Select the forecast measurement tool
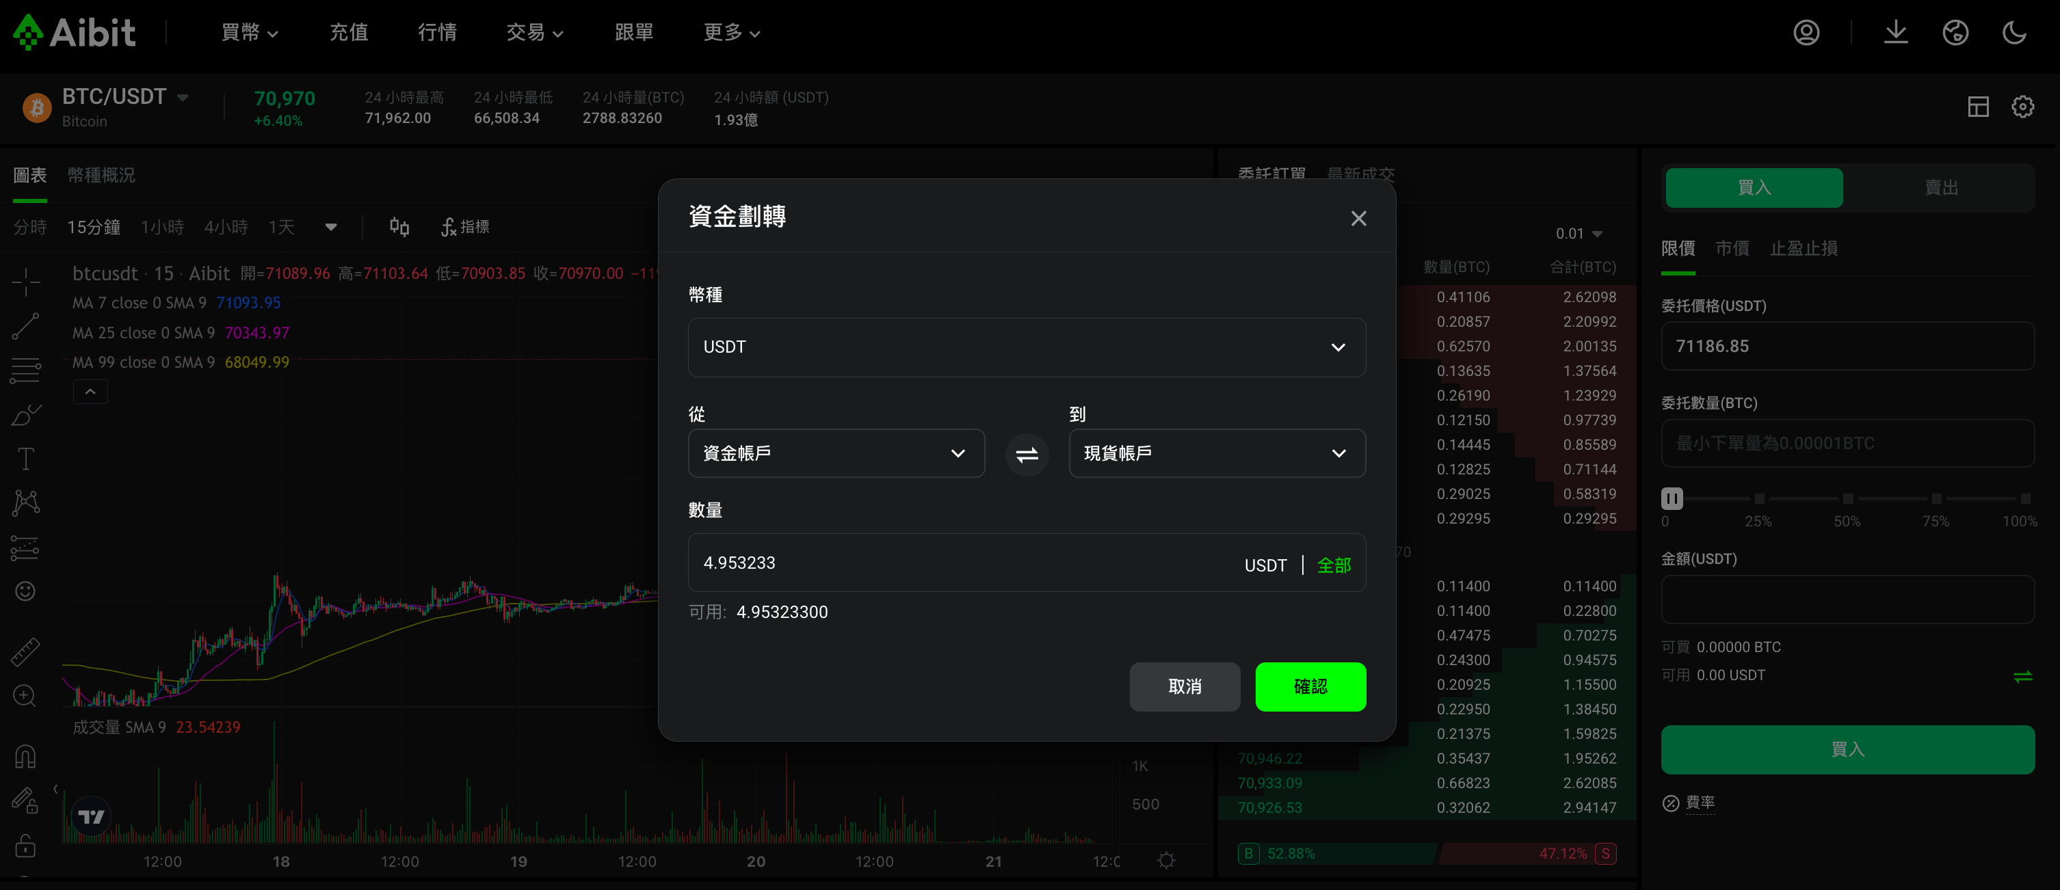 click(25, 548)
